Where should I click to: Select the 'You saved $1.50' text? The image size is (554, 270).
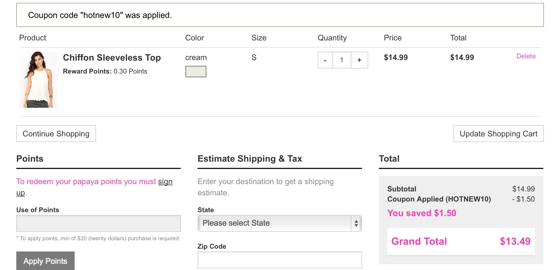coord(422,213)
